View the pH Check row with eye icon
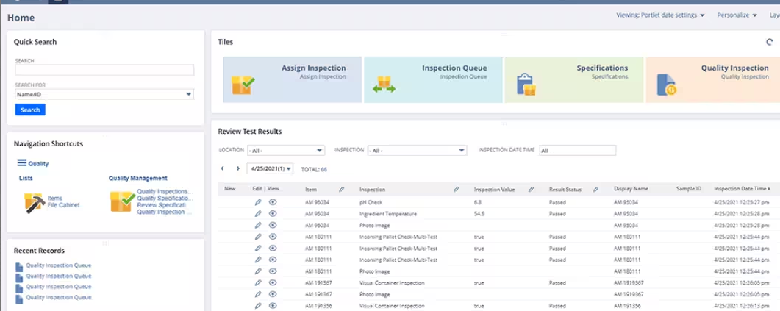The image size is (780, 311). coord(273,201)
